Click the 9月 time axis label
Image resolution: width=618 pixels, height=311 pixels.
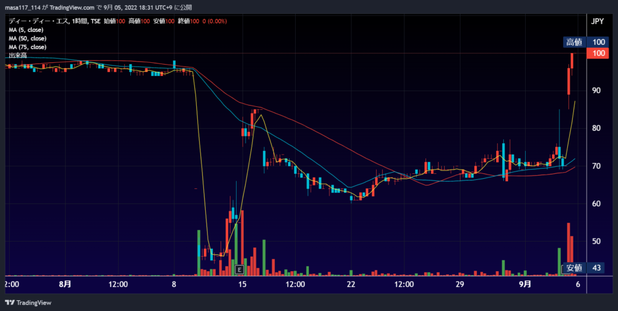524,284
